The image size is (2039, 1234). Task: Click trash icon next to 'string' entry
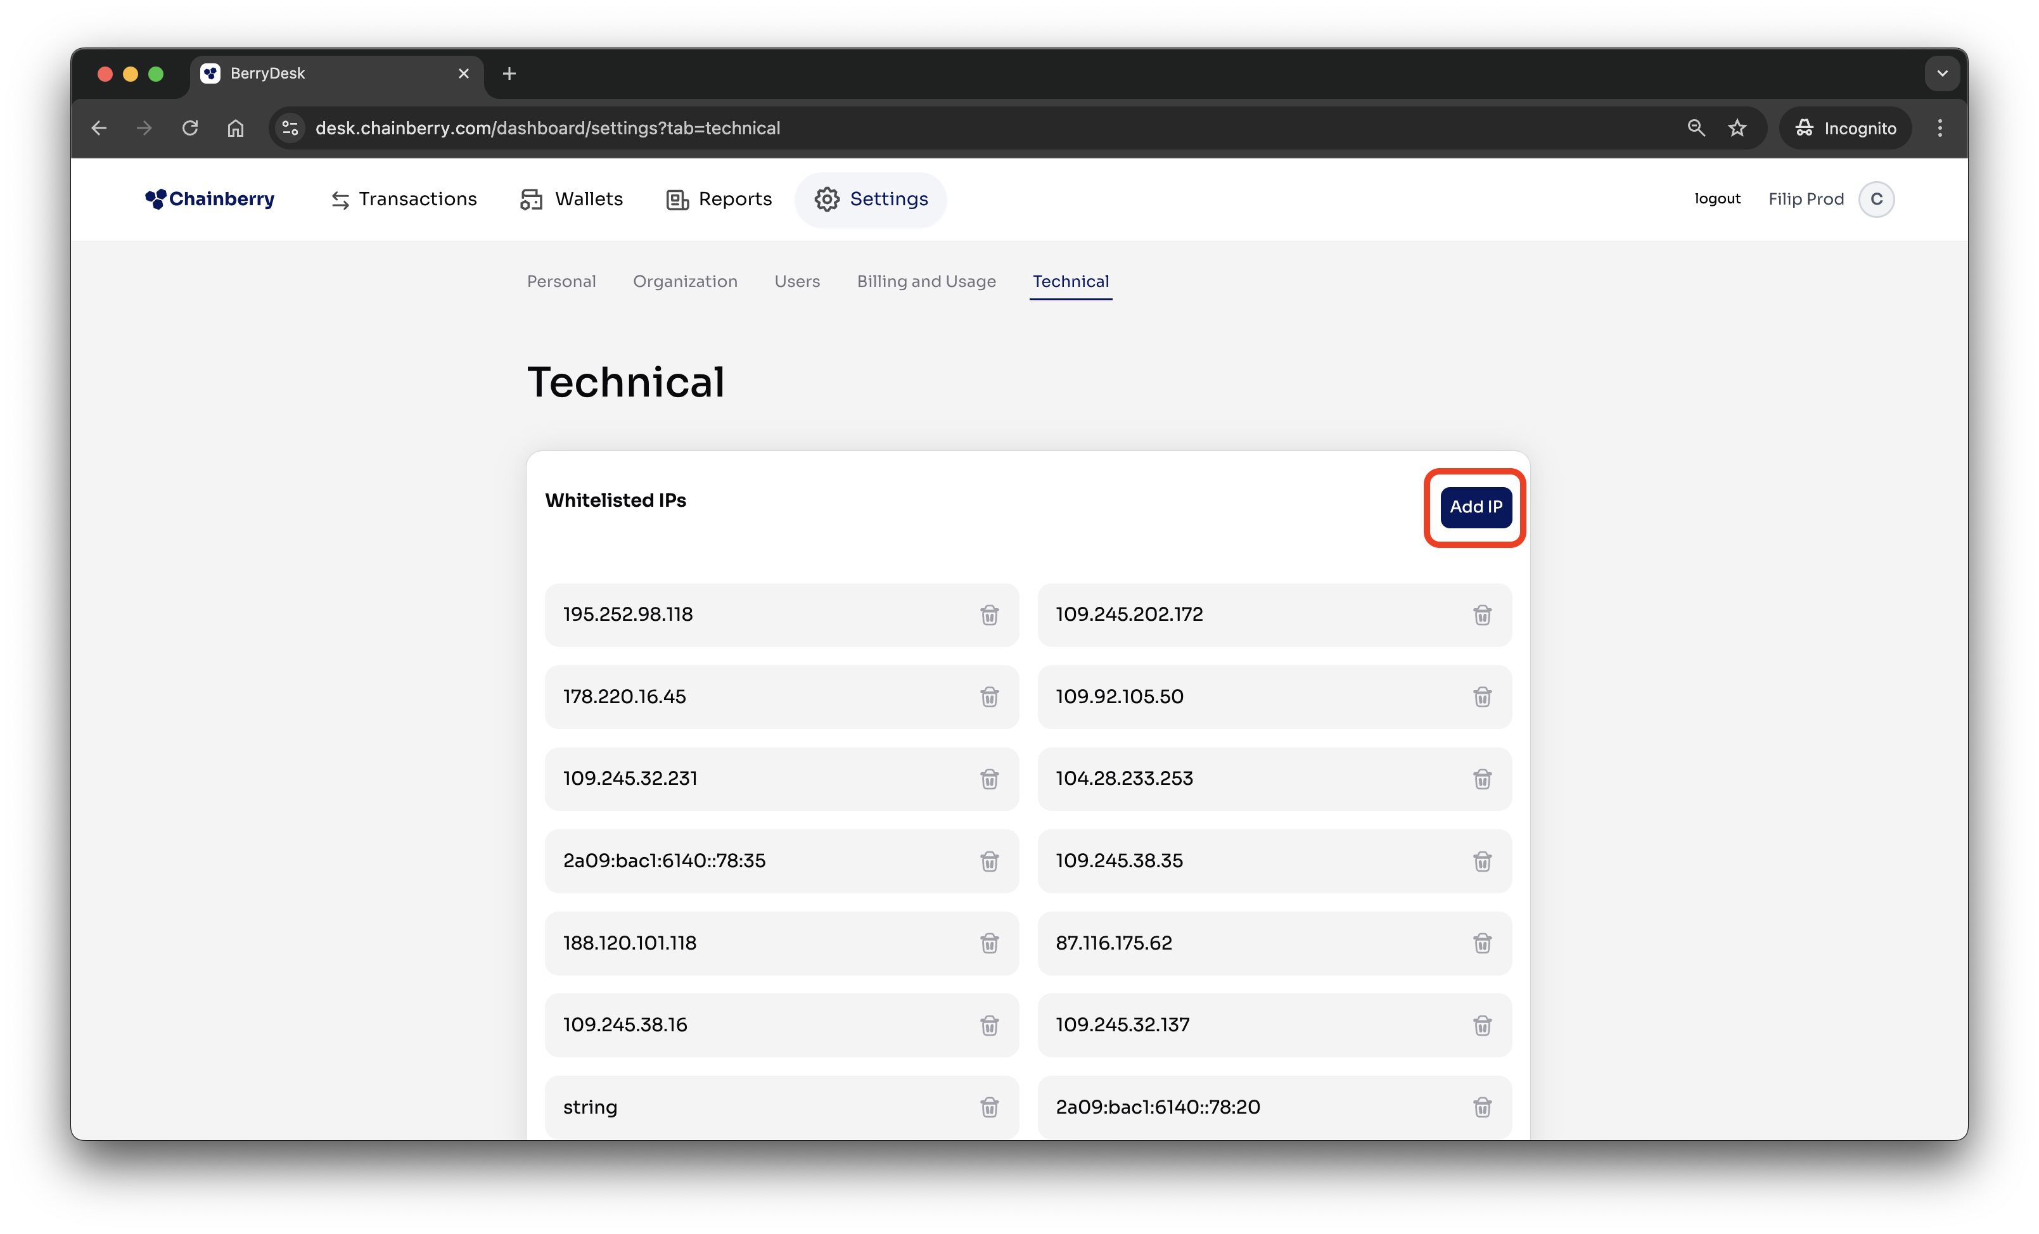[x=989, y=1107]
